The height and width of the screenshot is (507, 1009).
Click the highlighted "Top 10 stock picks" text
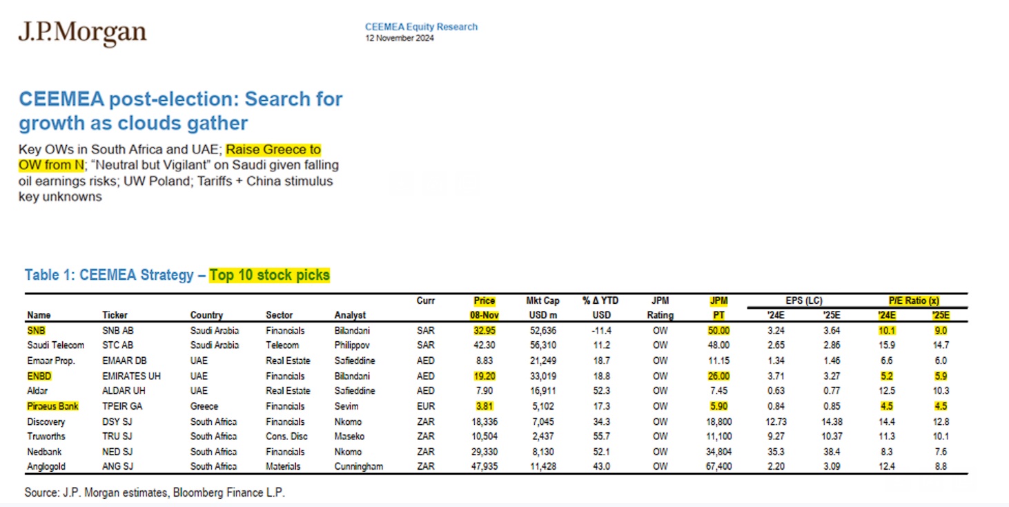click(270, 275)
